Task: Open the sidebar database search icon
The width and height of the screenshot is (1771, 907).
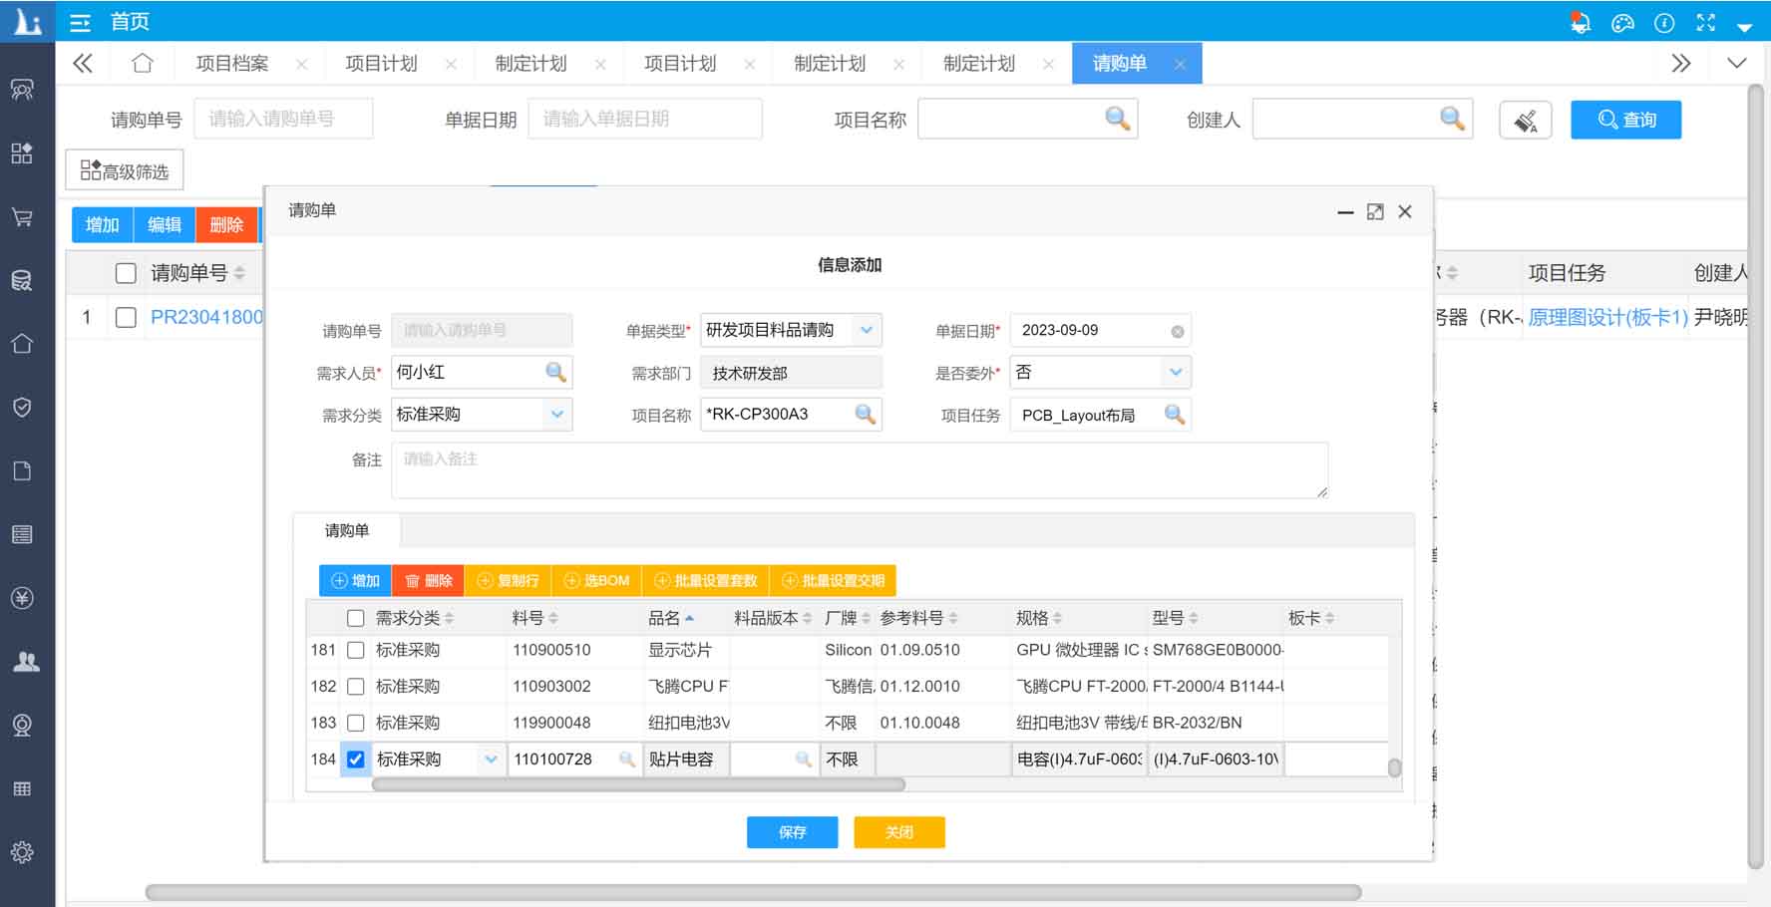Action: point(22,280)
